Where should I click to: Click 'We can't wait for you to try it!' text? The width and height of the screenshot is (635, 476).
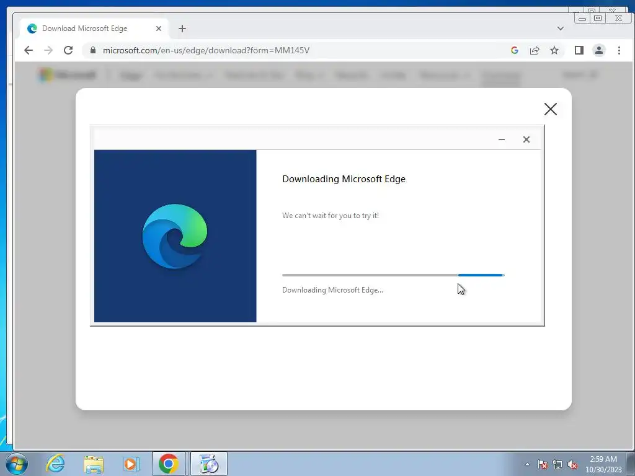click(331, 216)
